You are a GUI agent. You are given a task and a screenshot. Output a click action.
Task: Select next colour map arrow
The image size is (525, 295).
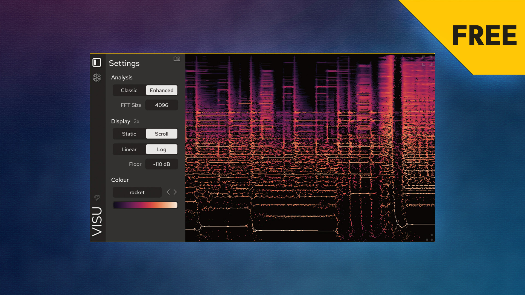[175, 192]
